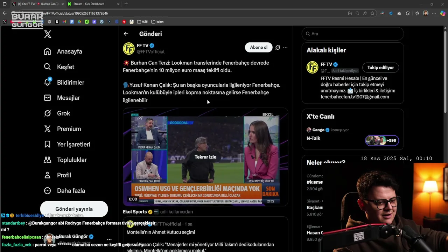Click the search magnifier icon beside Ara

click(x=308, y=34)
